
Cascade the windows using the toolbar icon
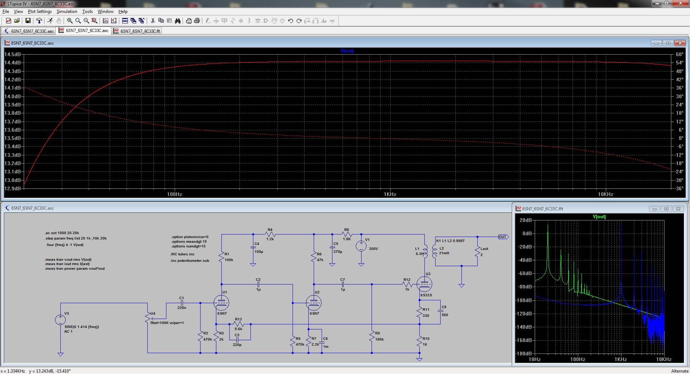133,21
